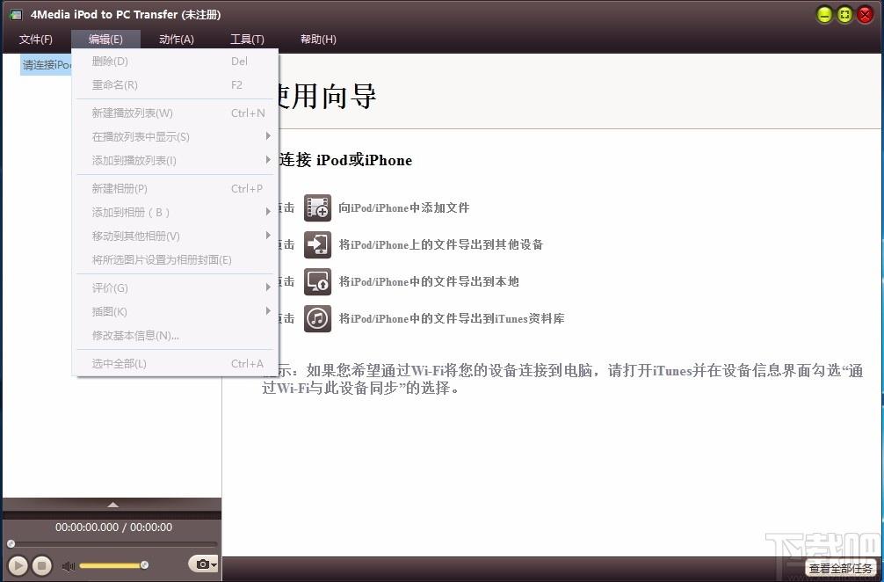
Task: Start playback with the play button
Action: (18, 565)
